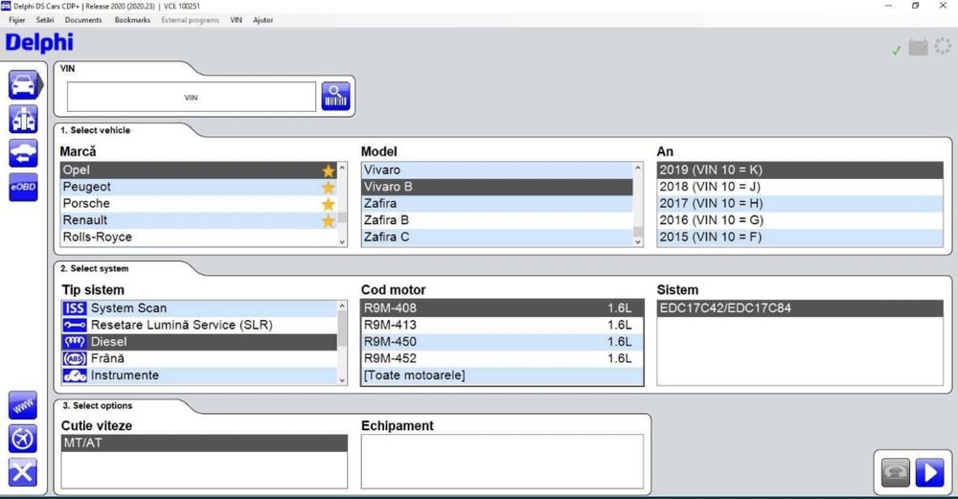The width and height of the screenshot is (958, 499).
Task: Toggle the favorite star for Renault
Action: tap(328, 220)
